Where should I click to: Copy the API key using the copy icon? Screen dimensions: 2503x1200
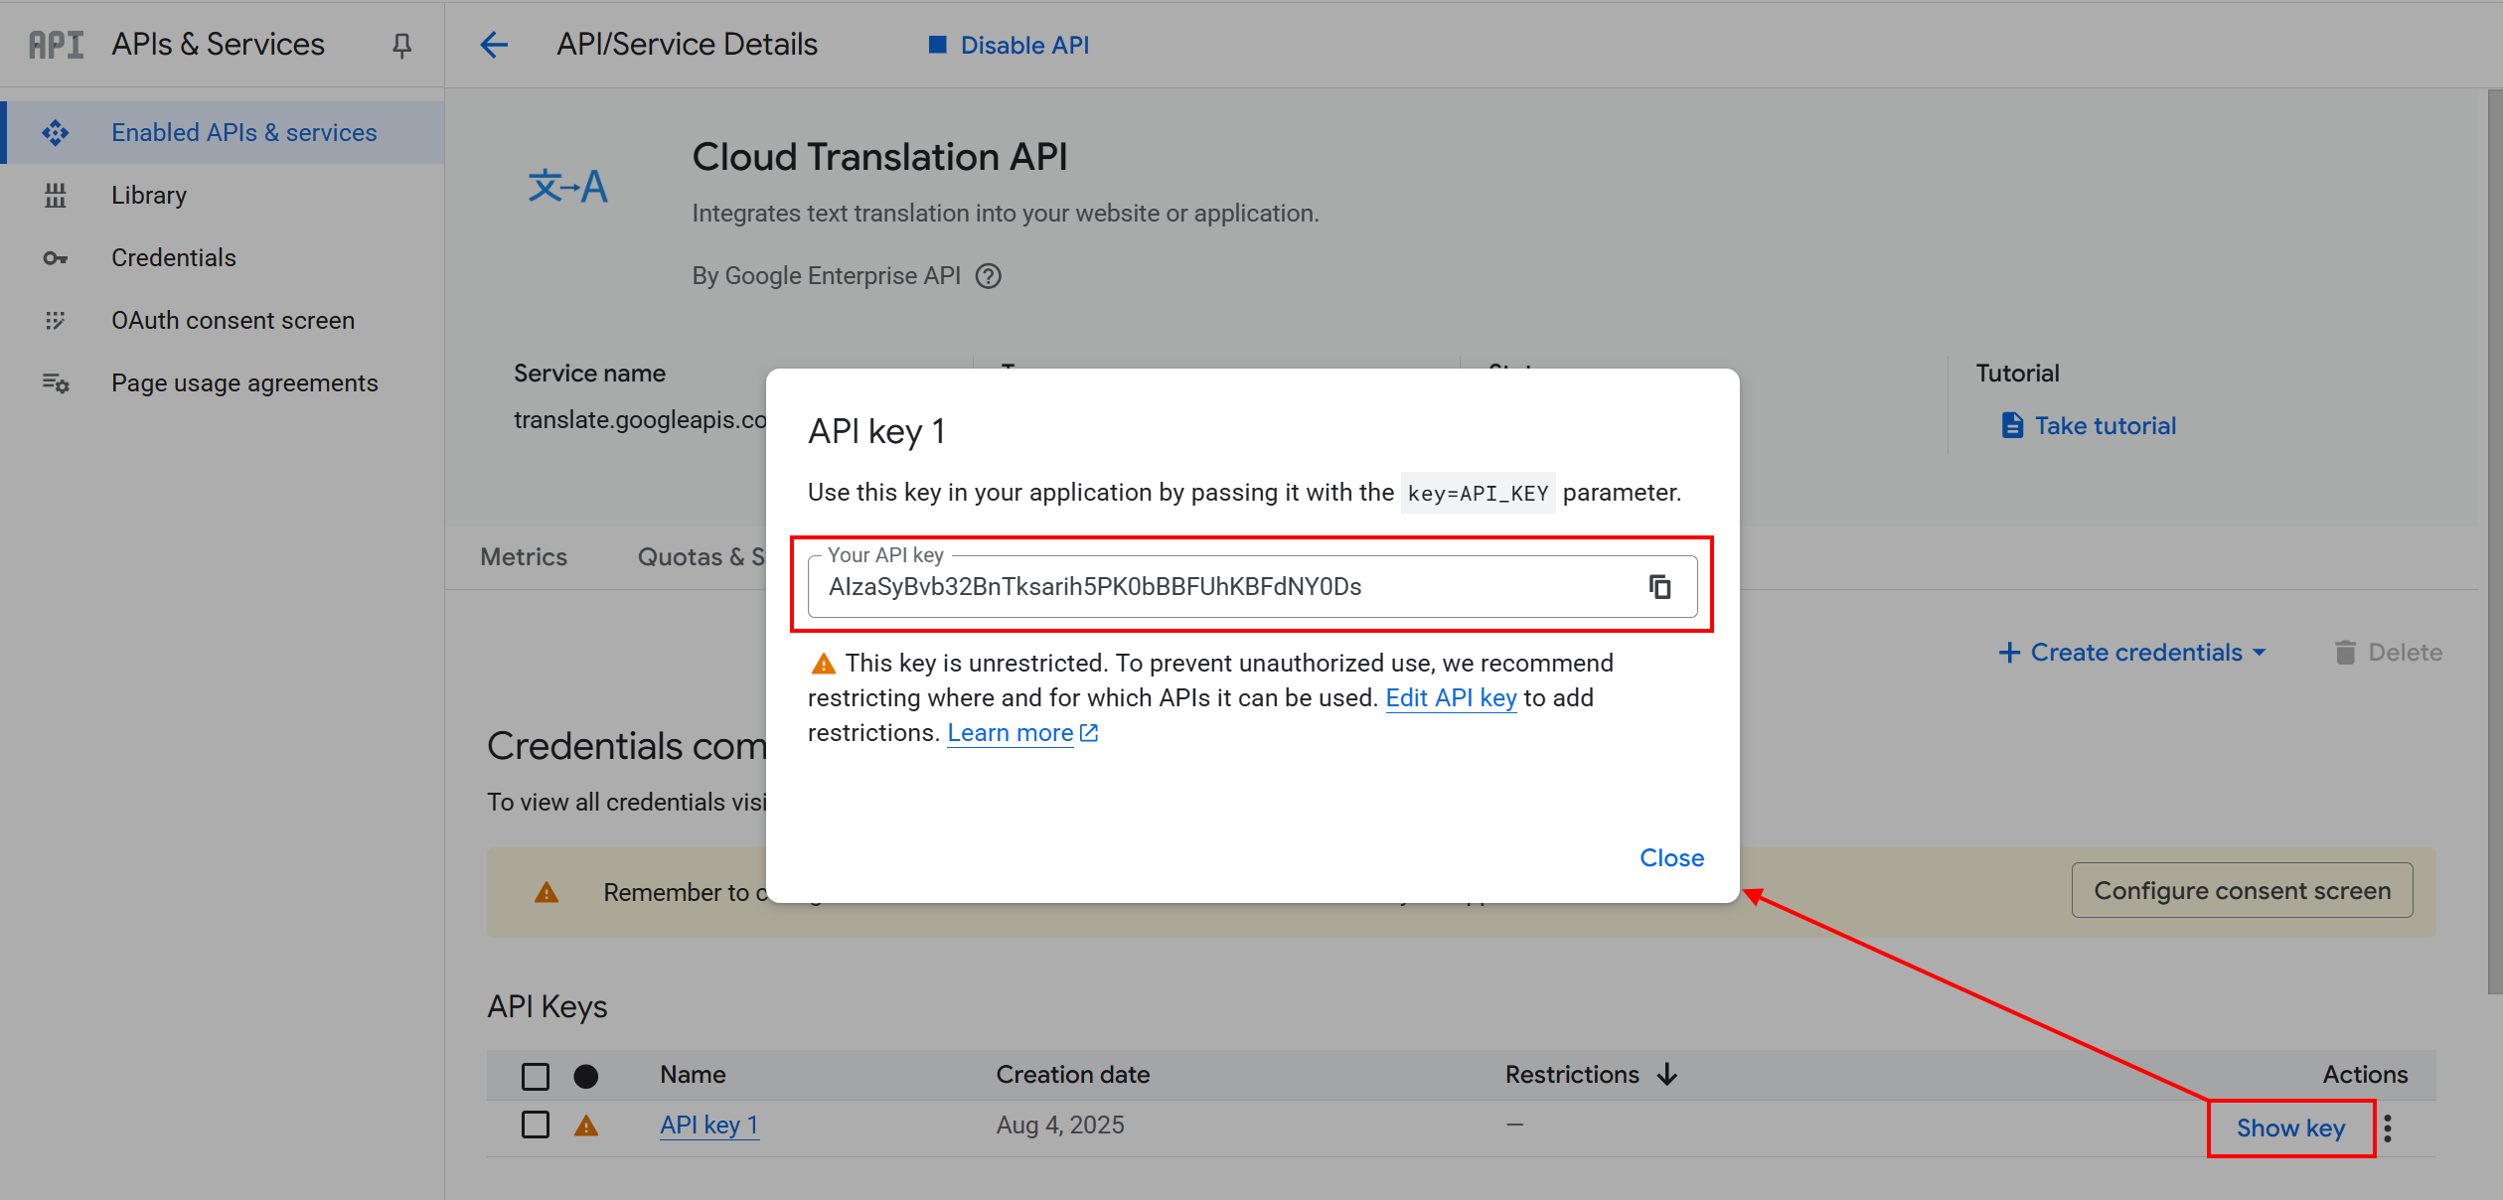(x=1660, y=586)
